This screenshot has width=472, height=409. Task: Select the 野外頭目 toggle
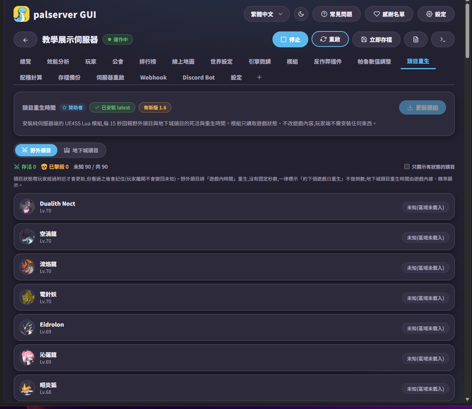tap(36, 150)
